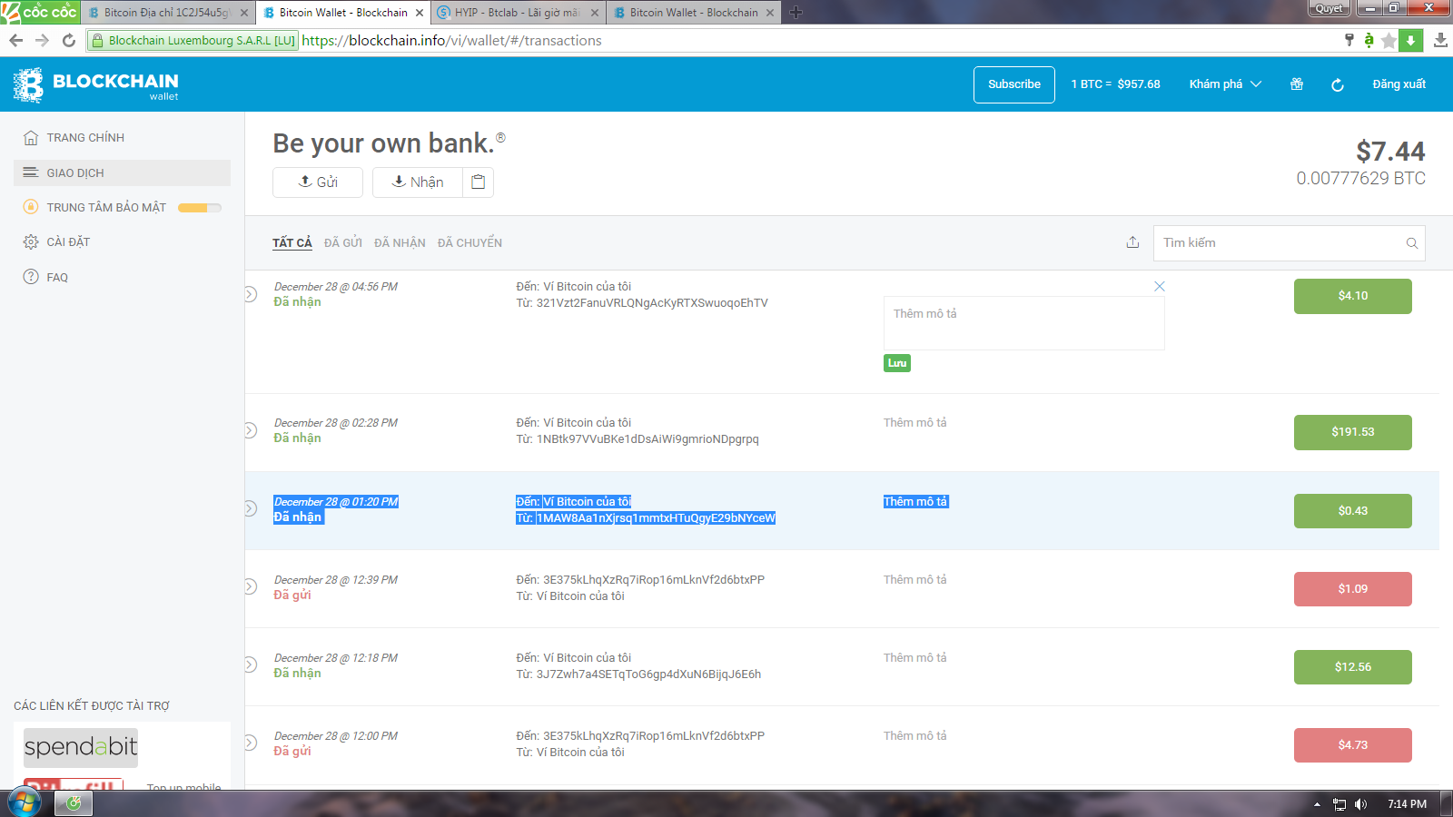Image resolution: width=1453 pixels, height=817 pixels.
Task: Click the green download arrow button
Action: (x=1410, y=40)
